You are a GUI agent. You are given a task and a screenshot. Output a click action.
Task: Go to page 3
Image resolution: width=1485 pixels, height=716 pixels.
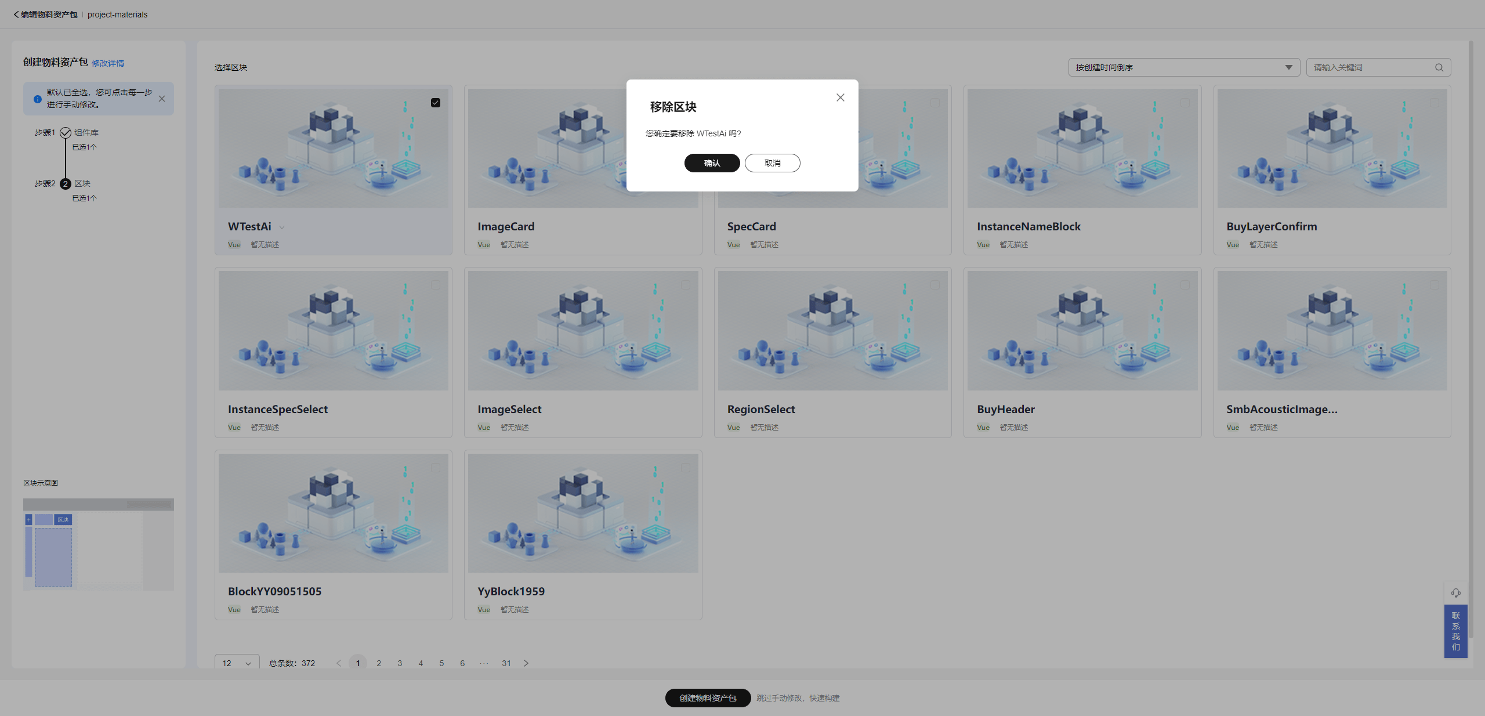400,663
